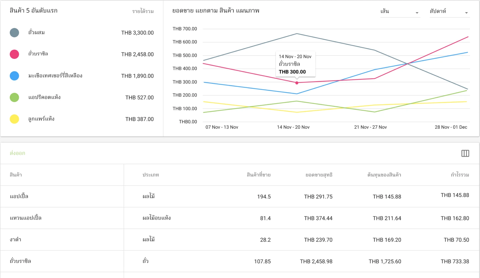Click the ส่งออก export button
Image resolution: width=480 pixels, height=278 pixels.
pos(17,153)
